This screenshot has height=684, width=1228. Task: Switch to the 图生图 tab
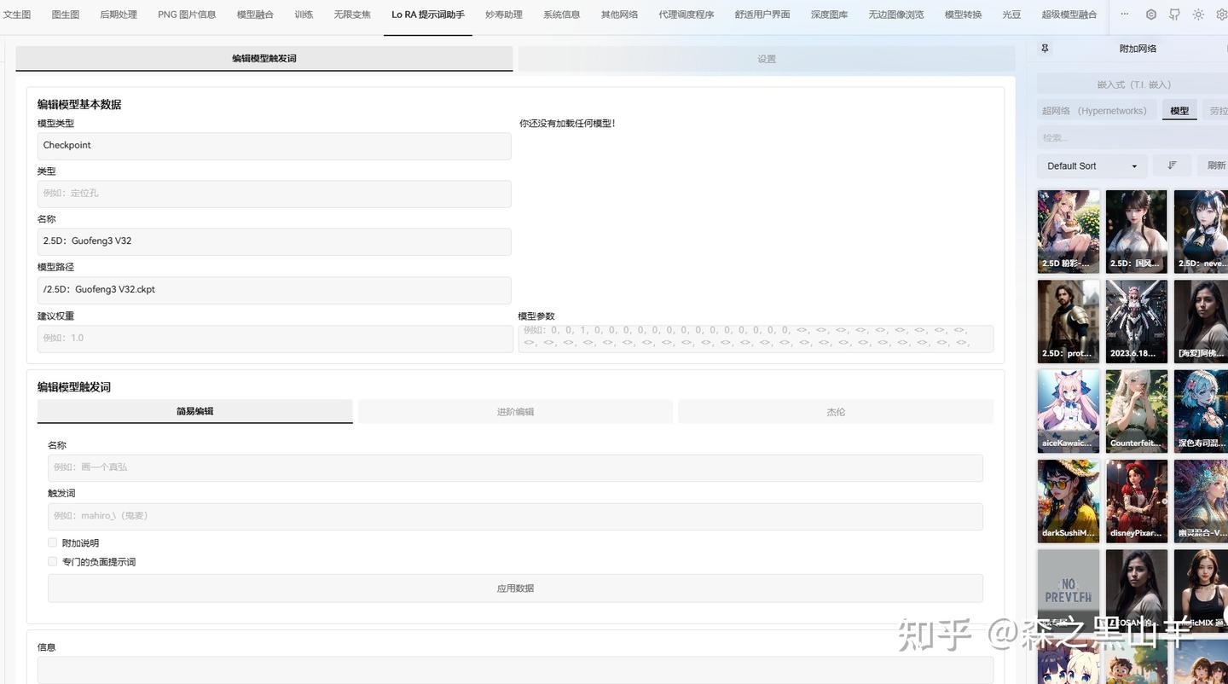[66, 14]
